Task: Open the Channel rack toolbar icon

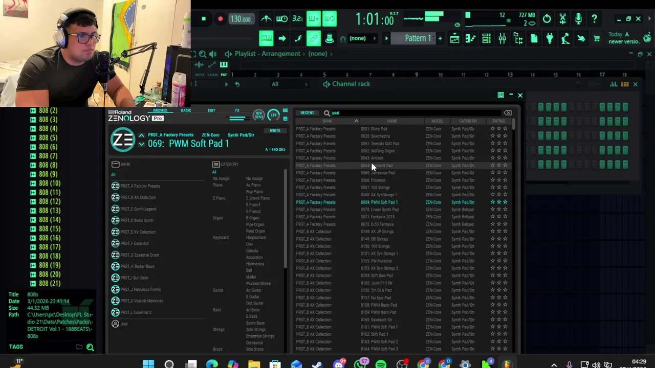Action: pos(487,38)
